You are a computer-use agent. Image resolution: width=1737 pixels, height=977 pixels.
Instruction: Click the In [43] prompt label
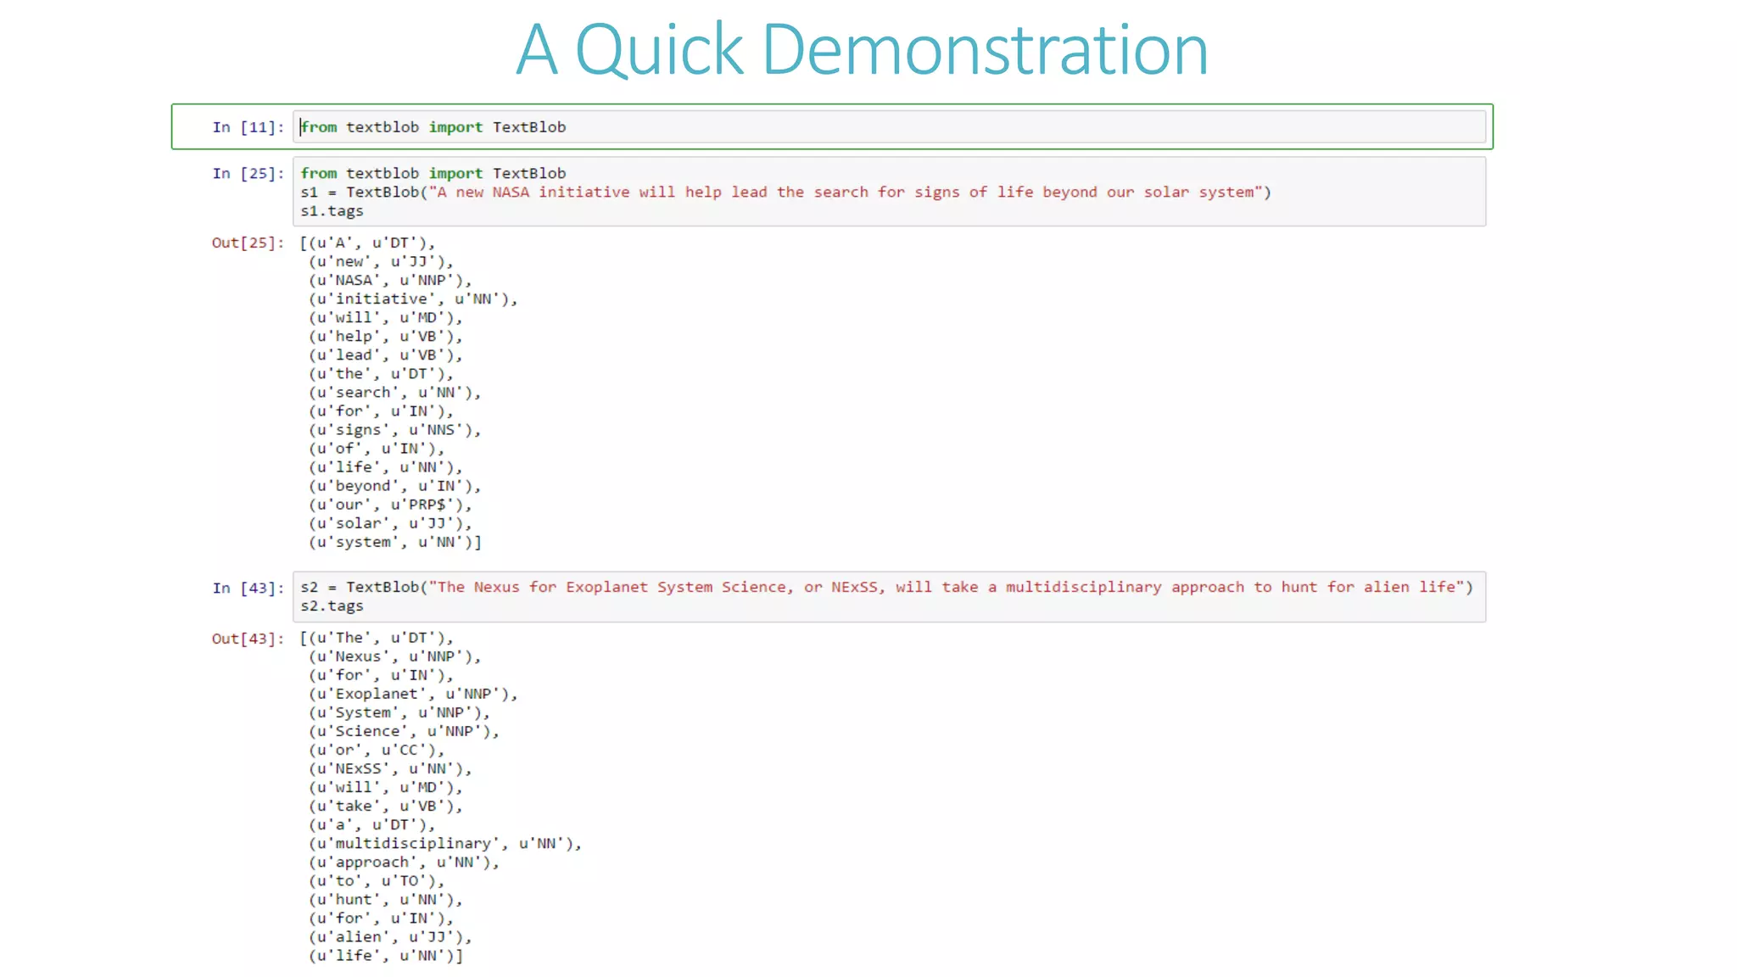(248, 589)
